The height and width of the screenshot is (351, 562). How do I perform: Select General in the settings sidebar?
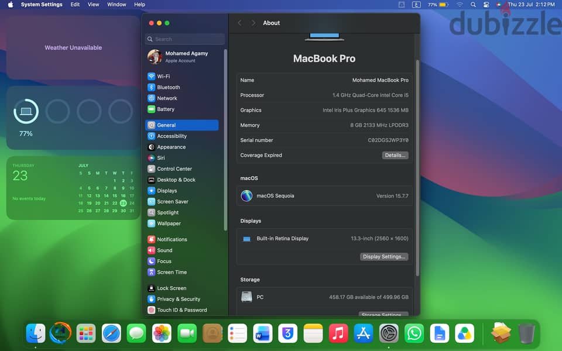click(x=182, y=125)
